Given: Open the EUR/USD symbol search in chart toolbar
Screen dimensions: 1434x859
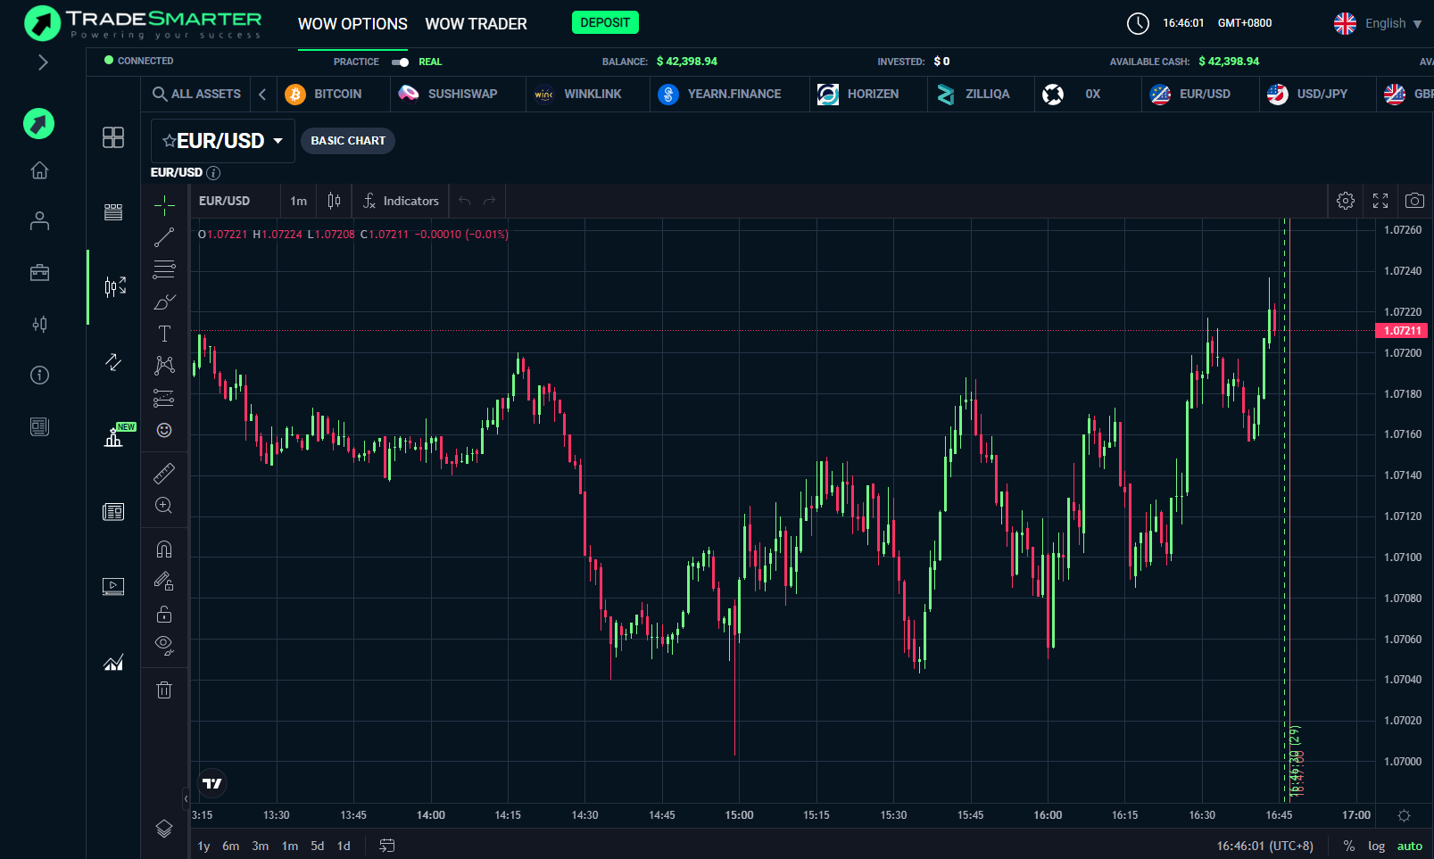Looking at the screenshot, I should [x=225, y=201].
